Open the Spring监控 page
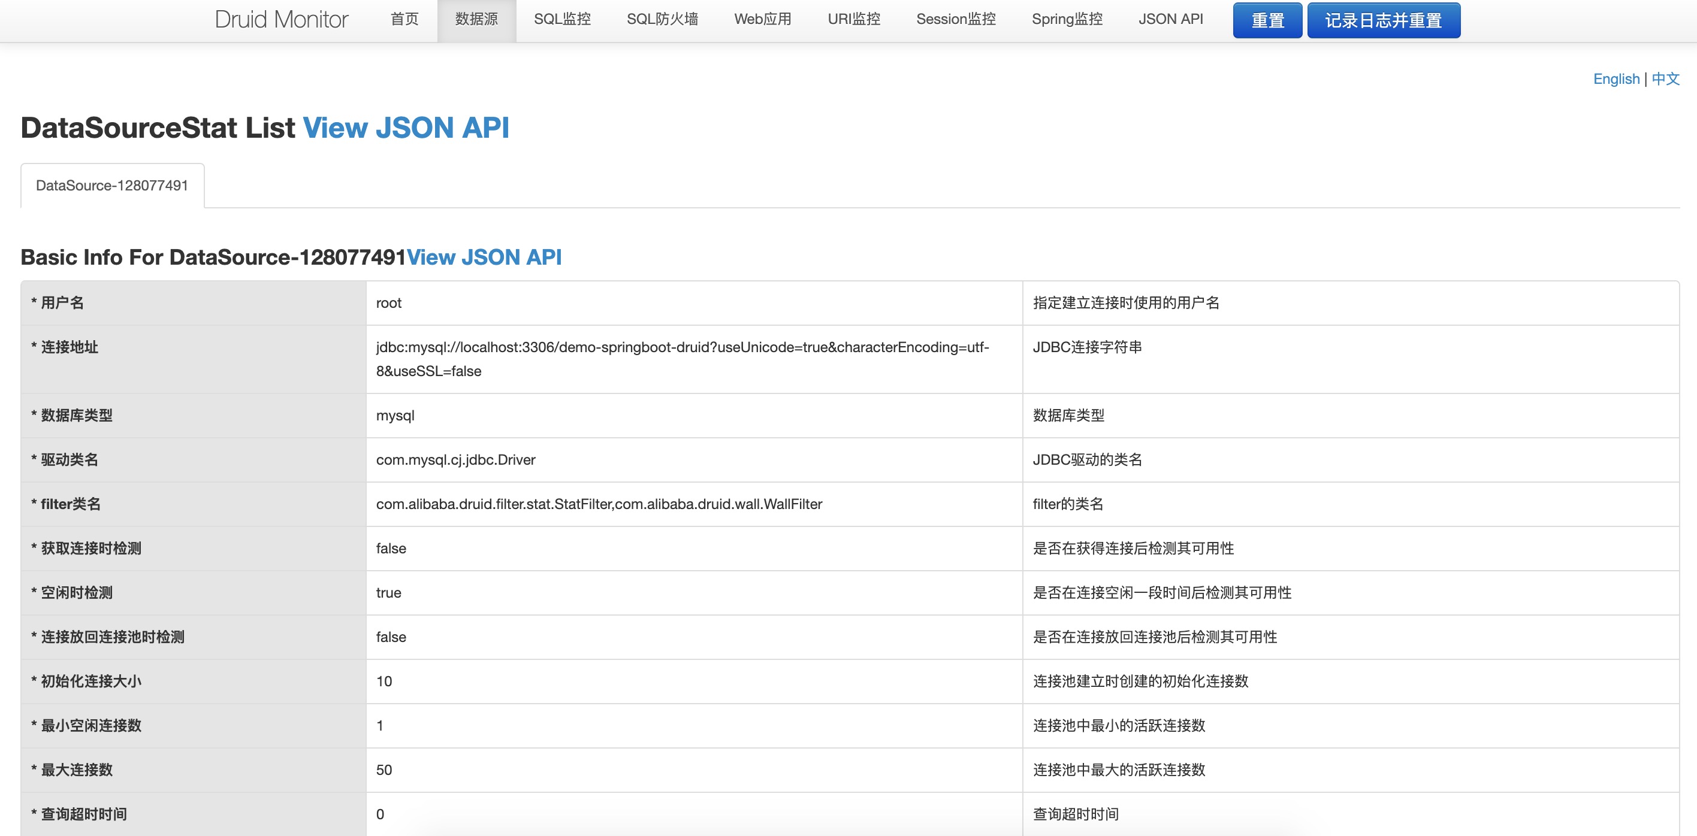1697x836 pixels. (1067, 19)
